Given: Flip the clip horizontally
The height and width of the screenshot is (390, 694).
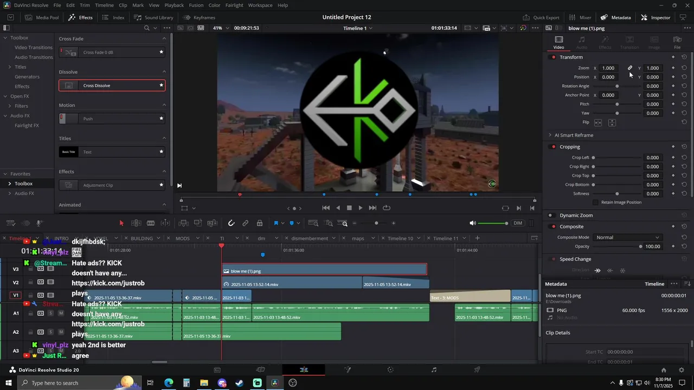Looking at the screenshot, I should [598, 122].
